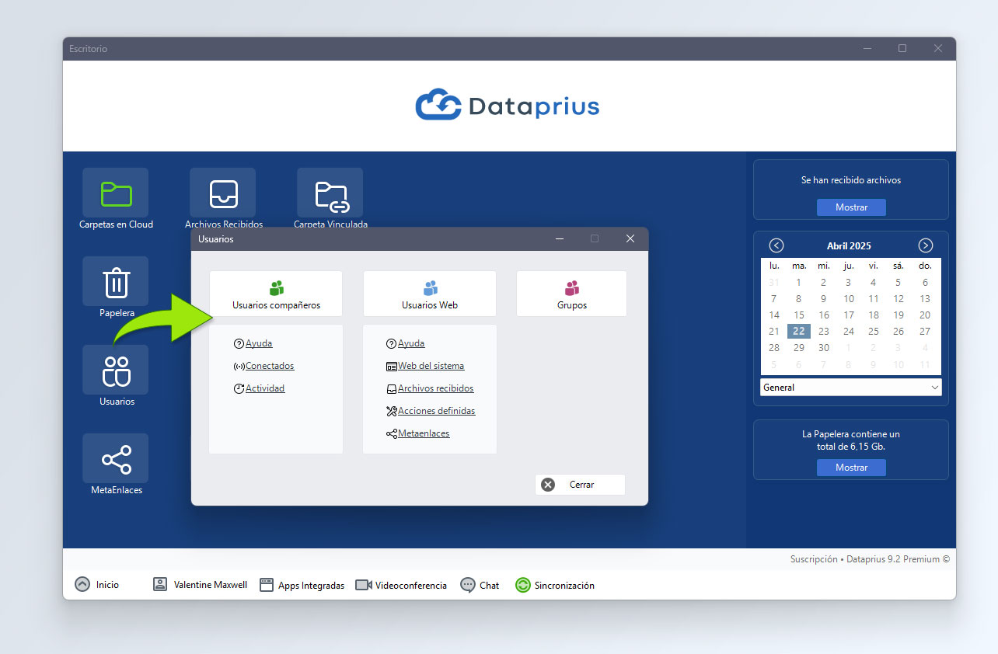Click the Cerrar button

[x=580, y=485]
